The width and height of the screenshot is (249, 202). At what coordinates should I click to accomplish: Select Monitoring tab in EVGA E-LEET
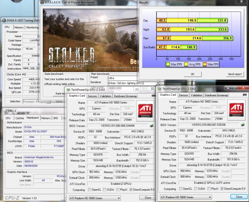32,27
